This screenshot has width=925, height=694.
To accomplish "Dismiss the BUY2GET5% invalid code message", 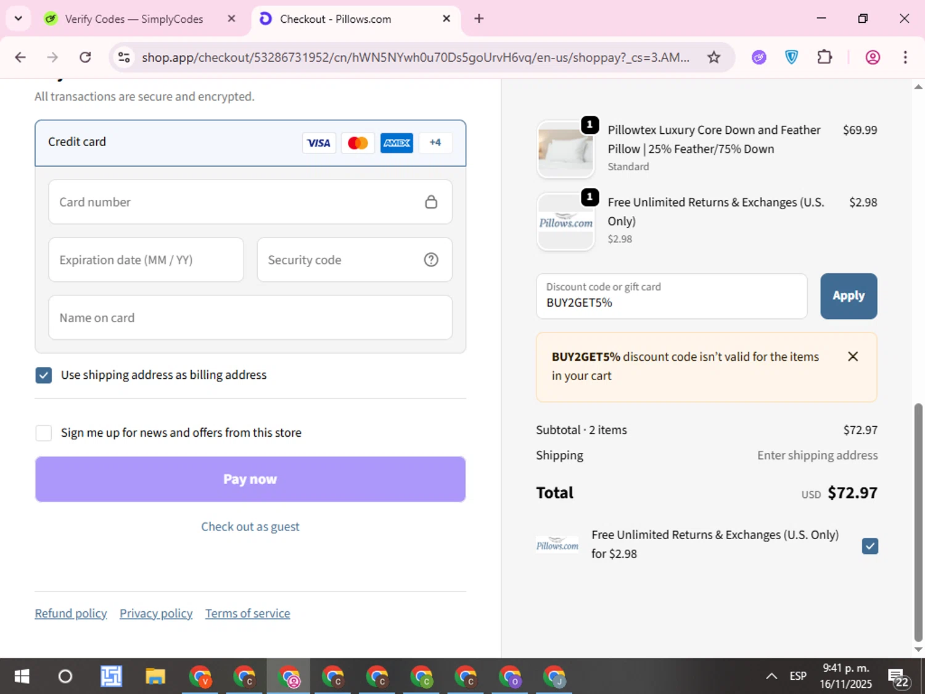I will pyautogui.click(x=853, y=357).
